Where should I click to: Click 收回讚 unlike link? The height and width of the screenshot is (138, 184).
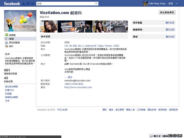tap(8, 94)
